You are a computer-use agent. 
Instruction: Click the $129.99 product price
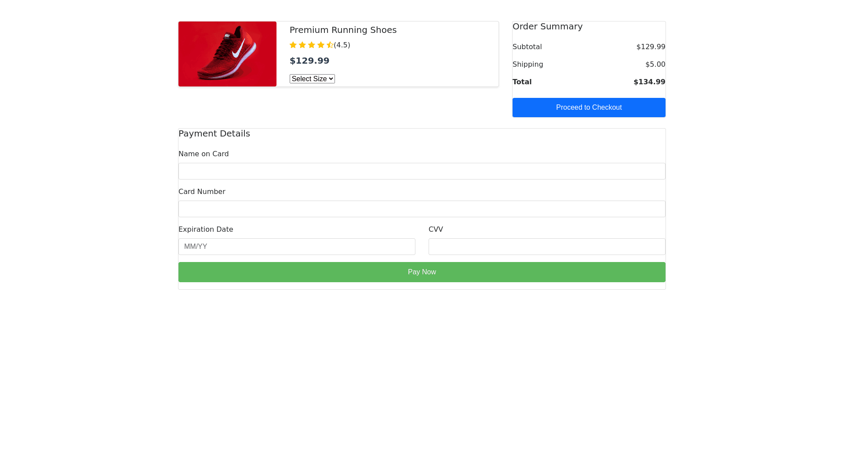click(x=309, y=61)
